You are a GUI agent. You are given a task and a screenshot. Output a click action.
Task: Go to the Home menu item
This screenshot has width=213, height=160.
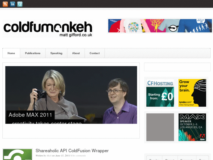tap(11, 53)
